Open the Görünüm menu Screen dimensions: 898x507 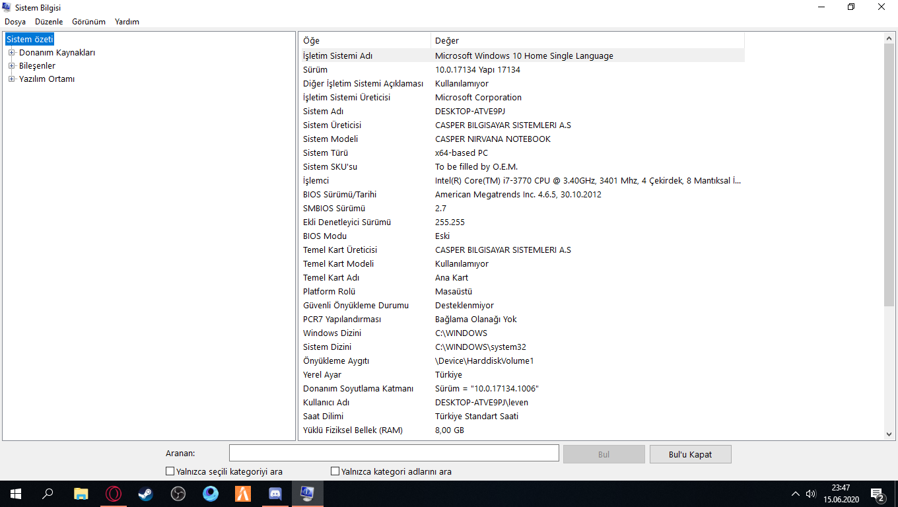(88, 22)
